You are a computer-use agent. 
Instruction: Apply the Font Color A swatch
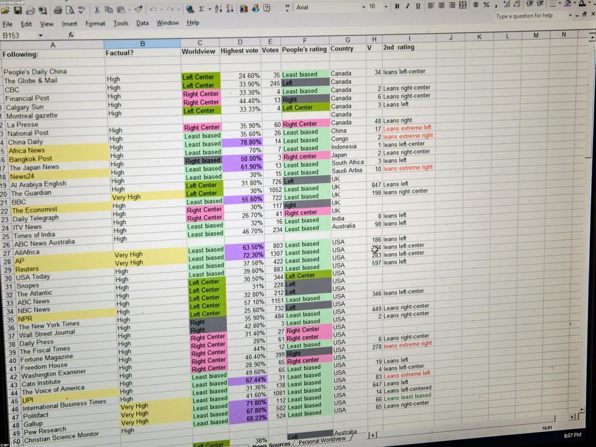pyautogui.click(x=582, y=3)
